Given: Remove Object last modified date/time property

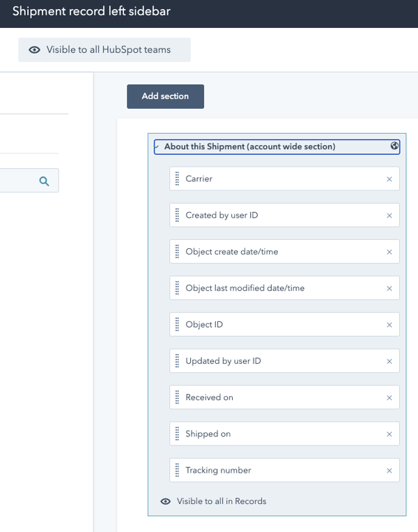Looking at the screenshot, I should [x=389, y=289].
